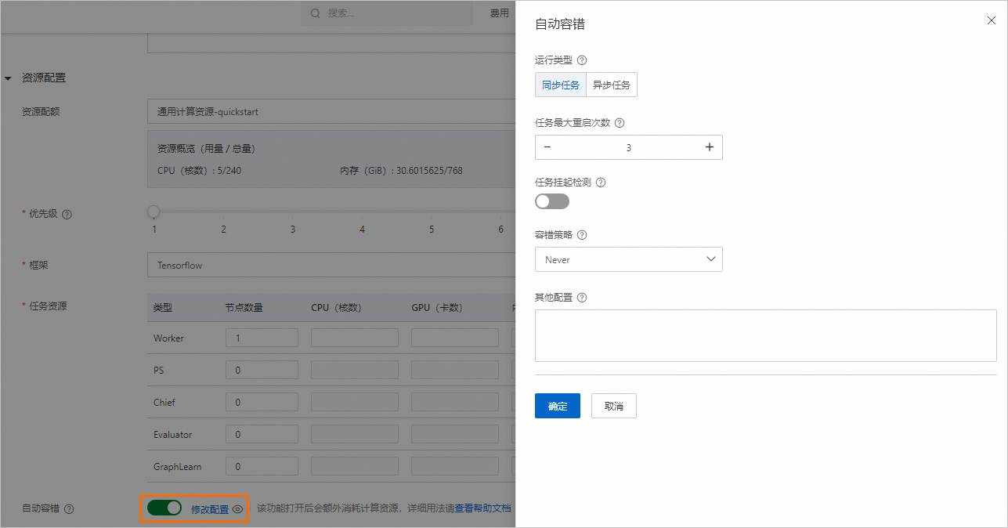Image resolution: width=1008 pixels, height=528 pixels.
Task: Collapse the 资源配置 section
Action: tap(9, 78)
